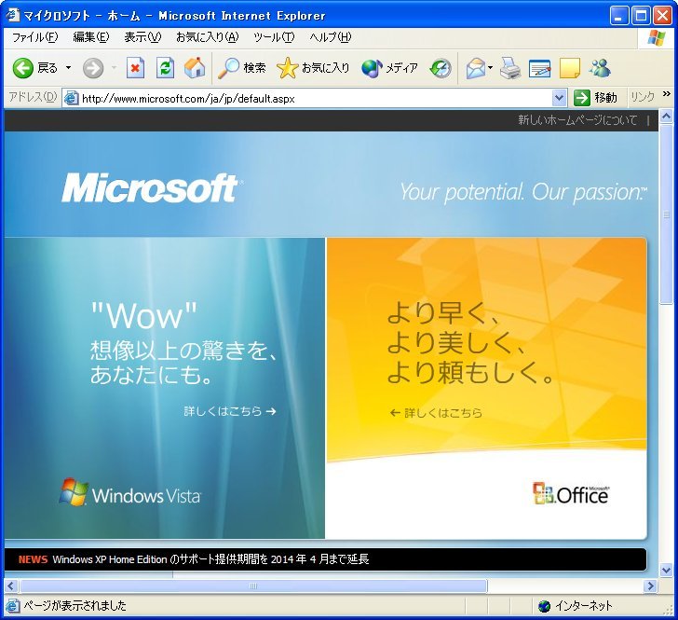Screen dimensions: 678x620
Task: Open the お気に入り favorites star button
Action: coord(313,68)
